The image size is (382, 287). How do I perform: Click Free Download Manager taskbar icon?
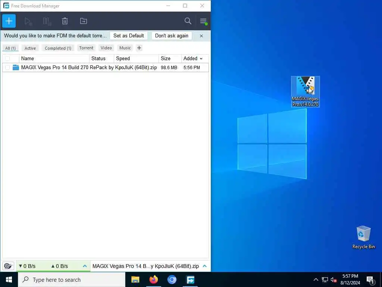pyautogui.click(x=190, y=280)
